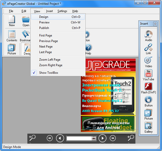Select First Page in the View menu
Screen dimensions: 162x151
click(58, 35)
